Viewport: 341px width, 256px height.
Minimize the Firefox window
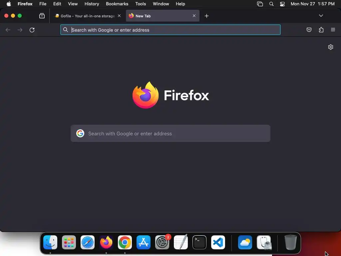point(13,16)
